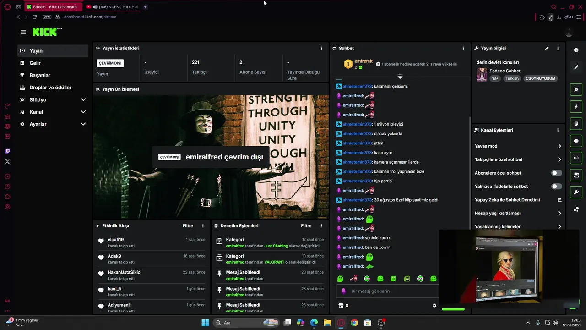Toggle the stream preview widget icon in right rail
586x330 pixels.
[x=576, y=89]
